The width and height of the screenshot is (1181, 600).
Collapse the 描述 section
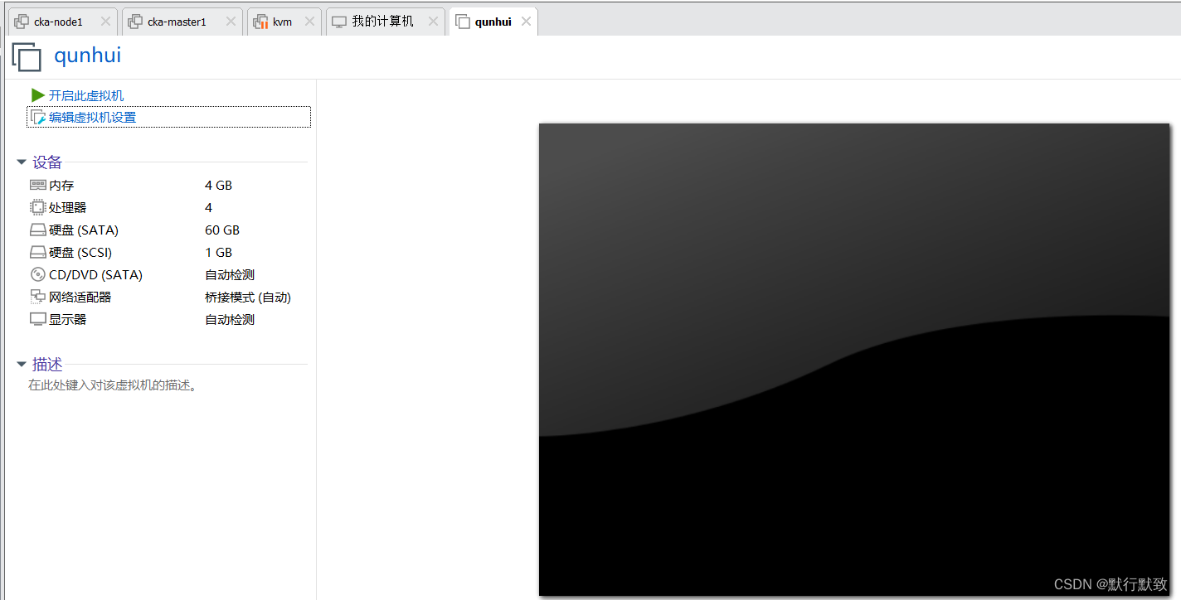(22, 365)
